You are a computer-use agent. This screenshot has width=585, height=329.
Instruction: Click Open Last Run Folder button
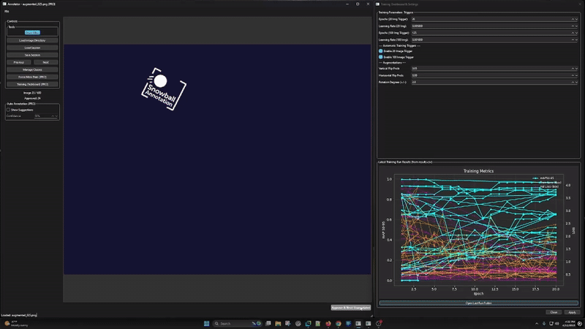point(479,303)
